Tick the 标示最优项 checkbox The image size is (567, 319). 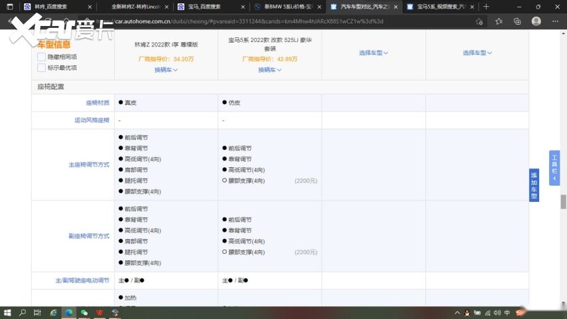coord(41,68)
